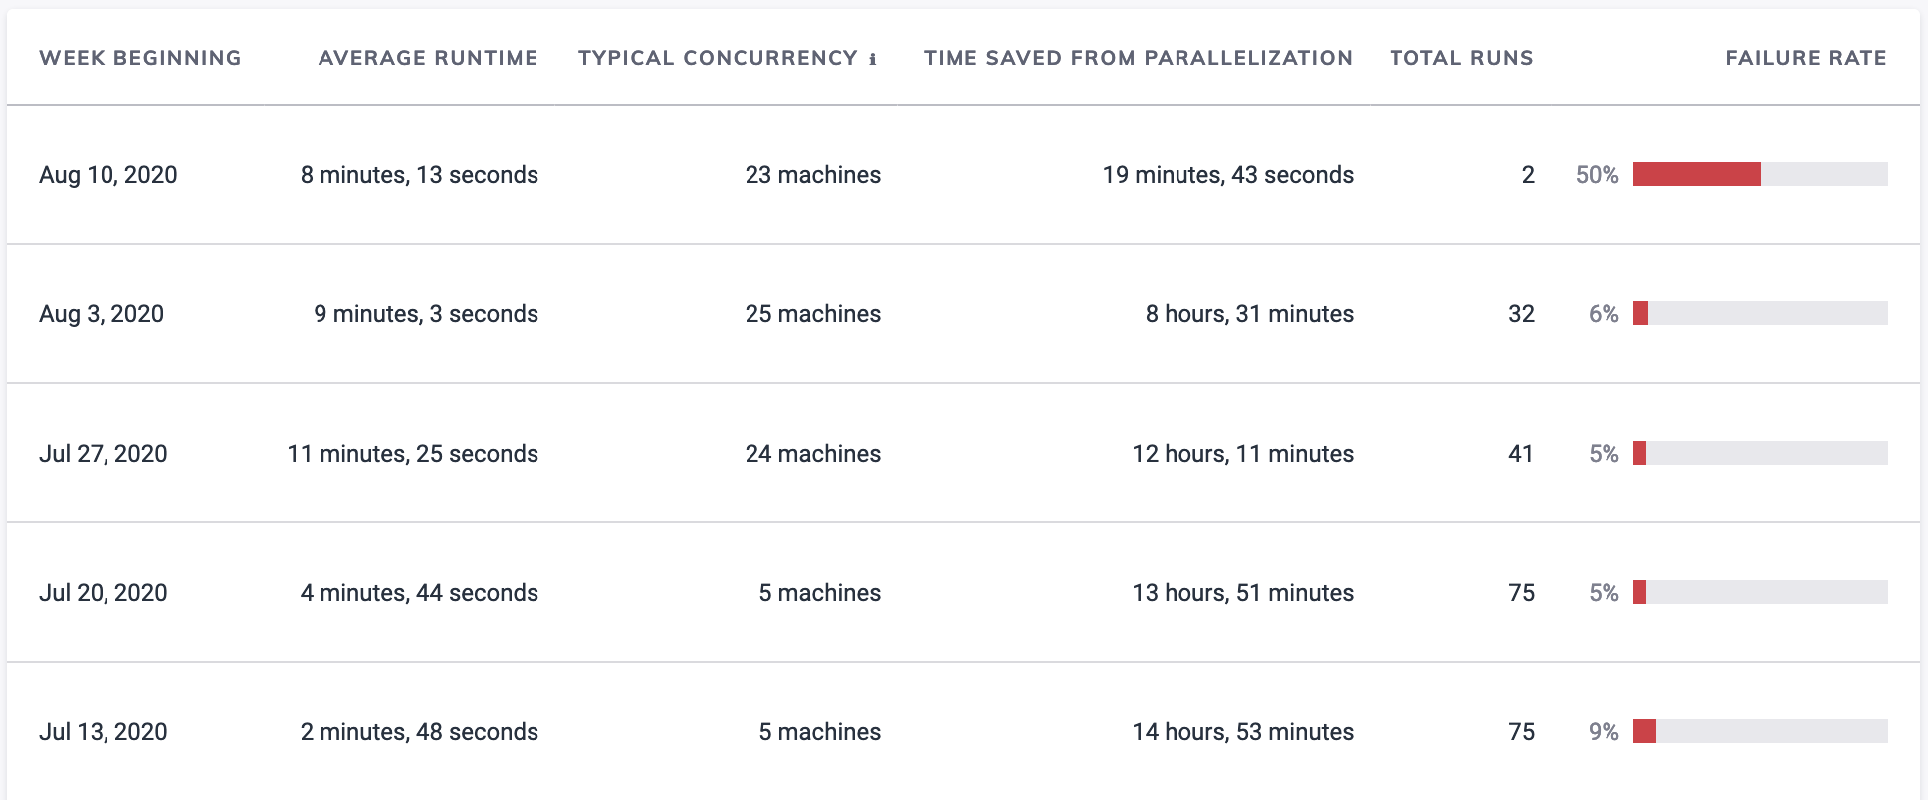This screenshot has width=1928, height=800.
Task: Click the Total Runs column header
Action: point(1460,58)
